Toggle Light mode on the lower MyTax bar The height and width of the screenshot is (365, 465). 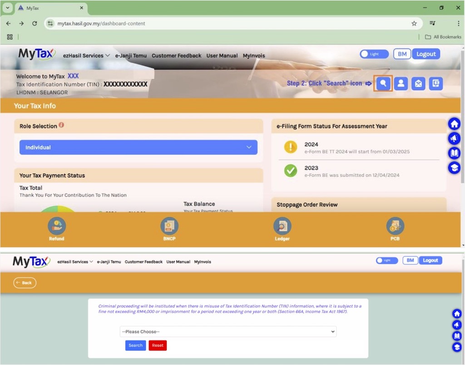coord(386,260)
